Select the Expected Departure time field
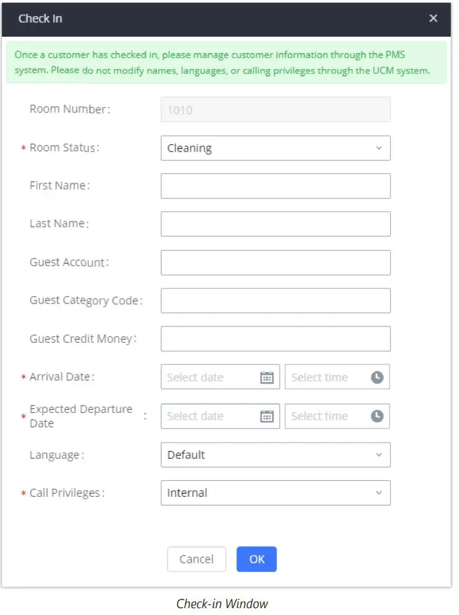Viewport: 459px width, 615px height. (326, 416)
